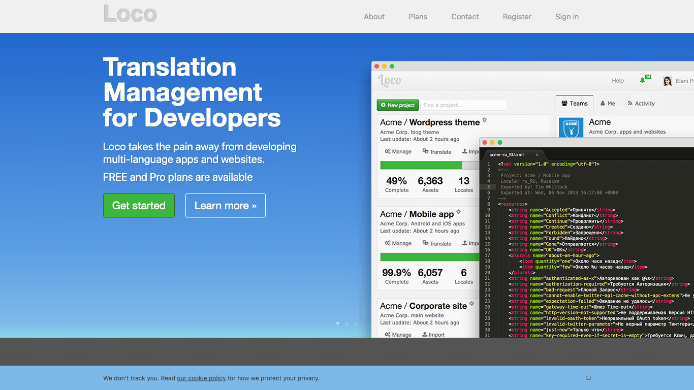Click the Acme / Corporate site project title
The image size is (694, 390).
(x=423, y=306)
